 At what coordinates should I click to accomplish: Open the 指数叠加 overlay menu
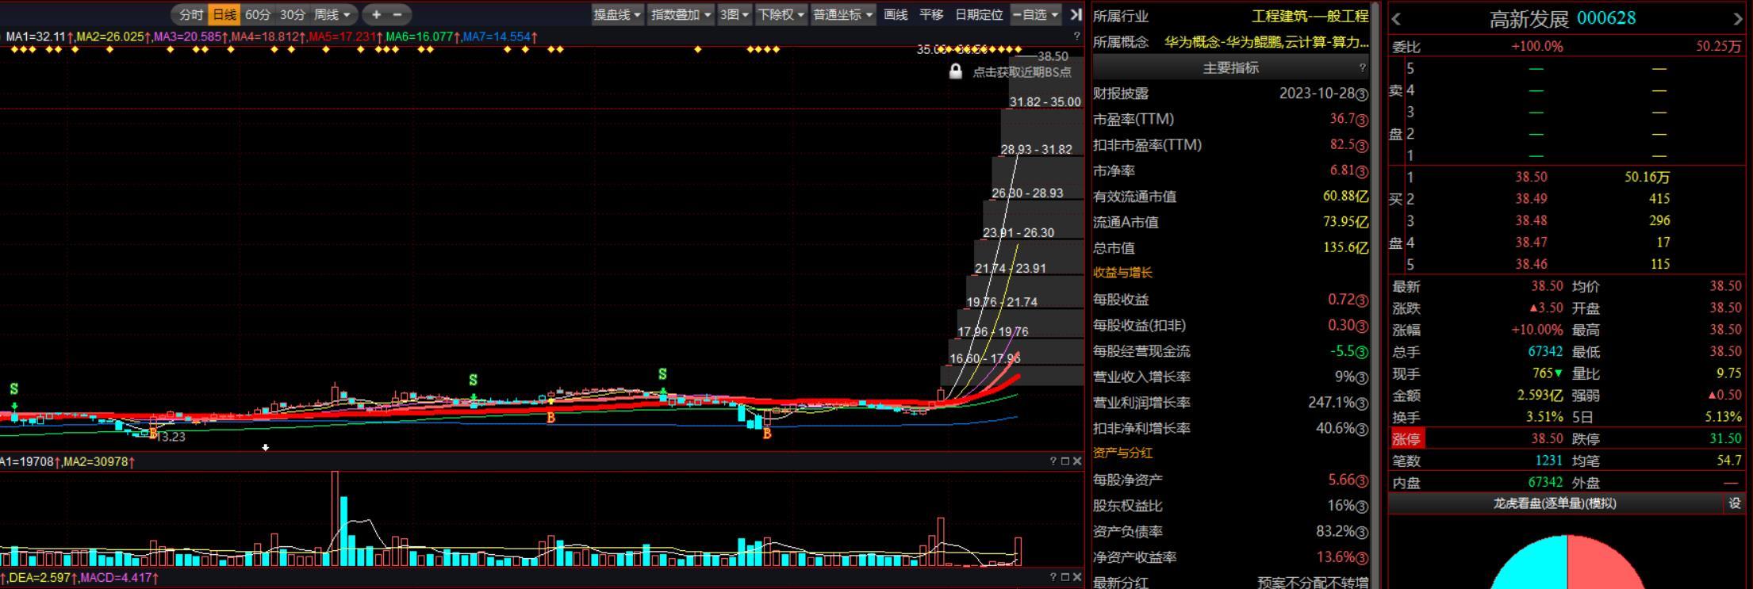click(x=681, y=14)
